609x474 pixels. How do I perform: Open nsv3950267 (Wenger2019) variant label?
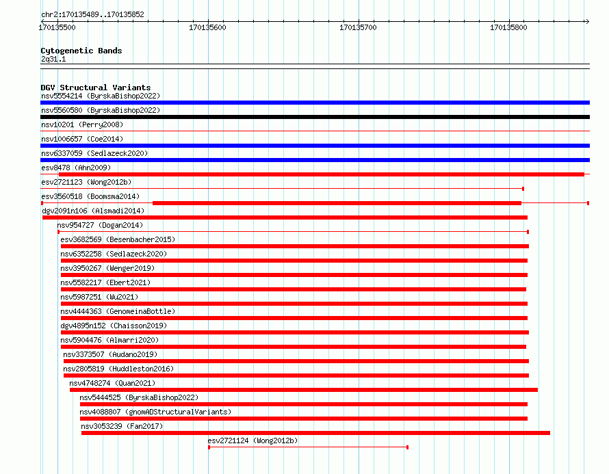pos(107,268)
